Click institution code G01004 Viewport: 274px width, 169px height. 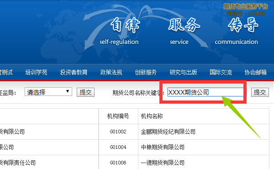[x=118, y=147]
